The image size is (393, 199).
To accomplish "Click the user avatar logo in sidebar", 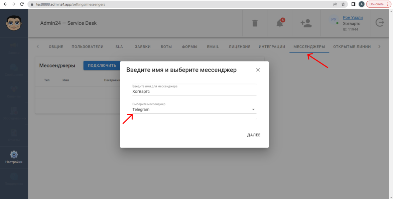I will (14, 23).
